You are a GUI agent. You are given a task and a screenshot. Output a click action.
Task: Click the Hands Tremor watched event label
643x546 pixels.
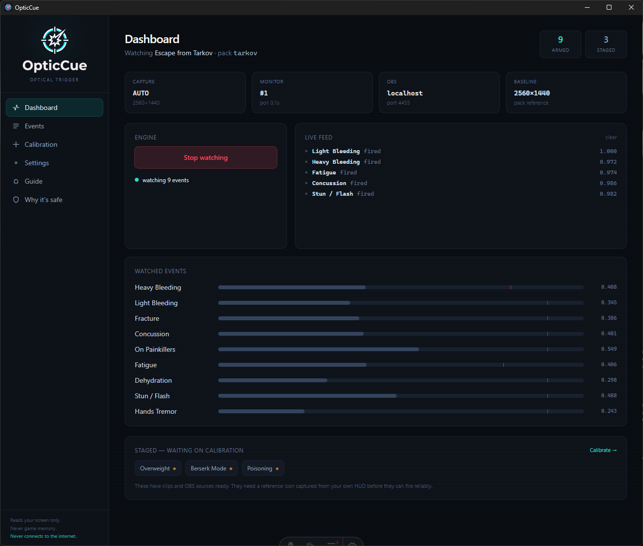(156, 411)
